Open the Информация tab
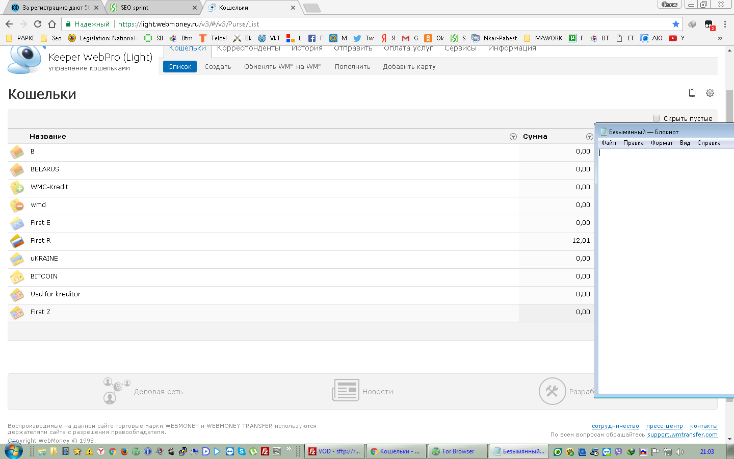The image size is (734, 459). tap(512, 48)
